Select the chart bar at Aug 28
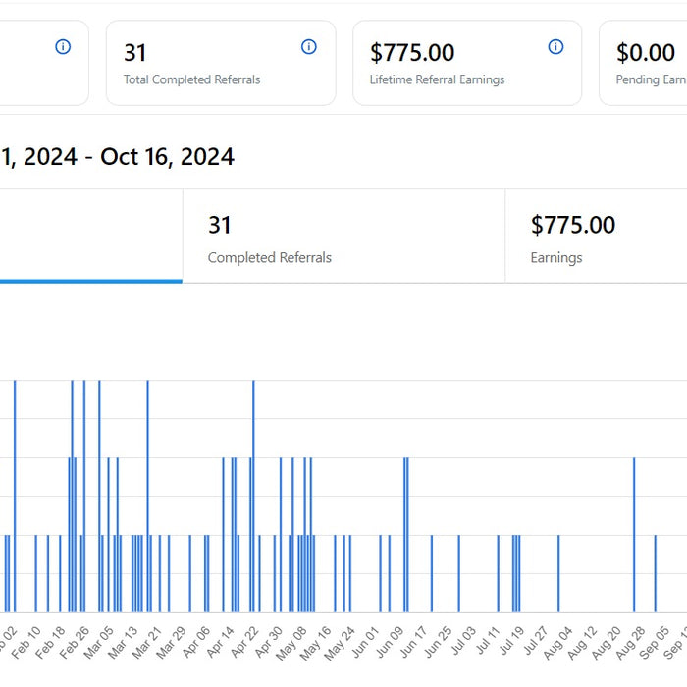The image size is (687, 687). (634, 535)
